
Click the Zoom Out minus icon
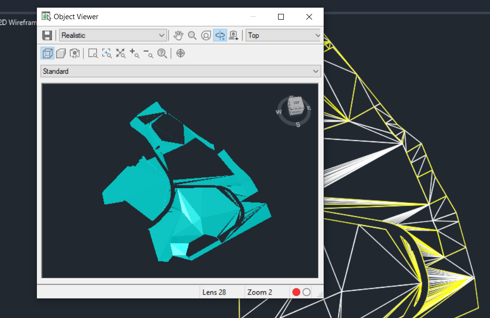(148, 53)
